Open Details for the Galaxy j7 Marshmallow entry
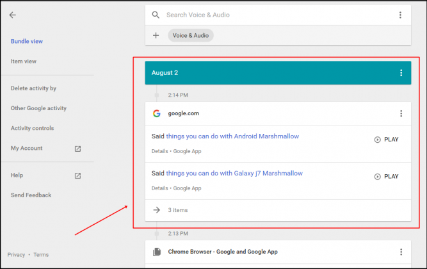 pos(159,188)
